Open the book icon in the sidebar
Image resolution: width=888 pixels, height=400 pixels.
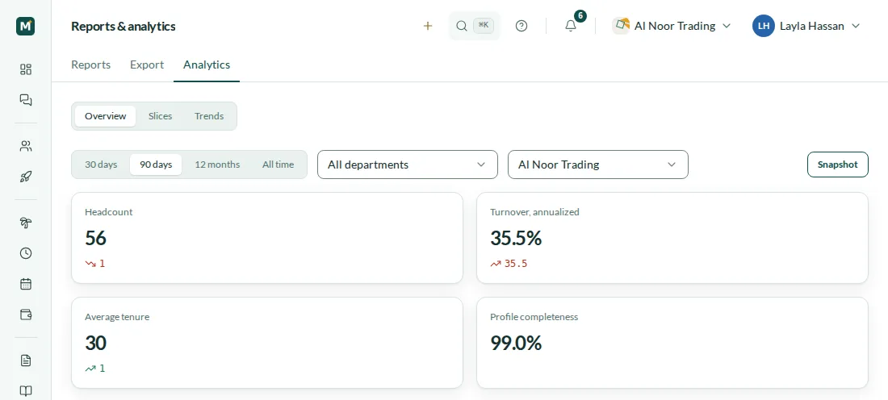[26, 391]
